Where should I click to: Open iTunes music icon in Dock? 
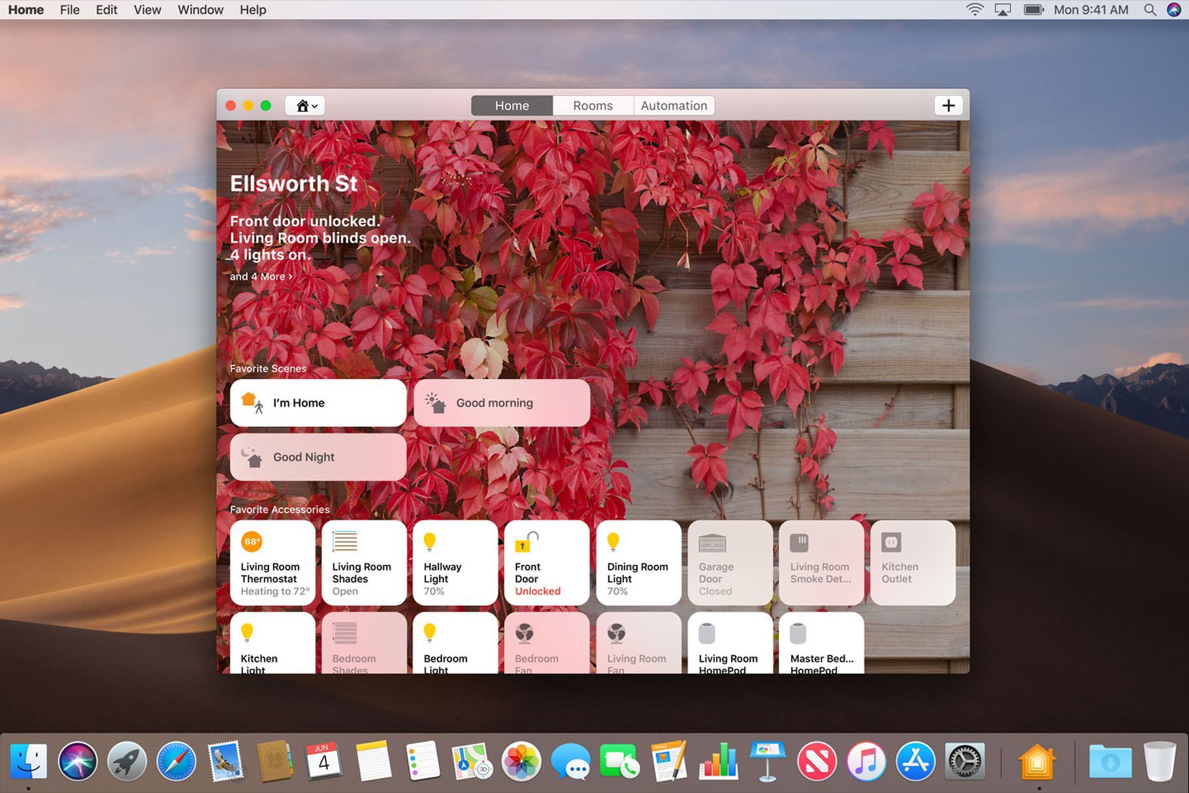click(x=866, y=761)
